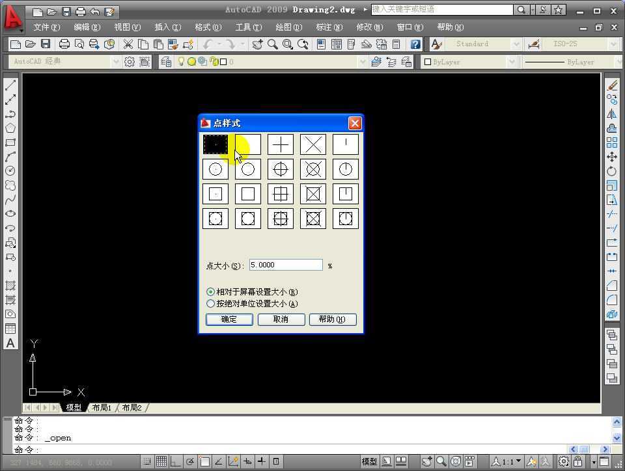Select the Table tool
625x471 pixels.
(10, 329)
